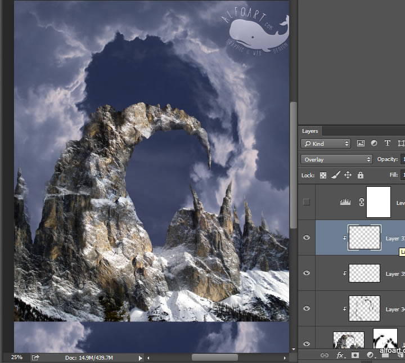Filter layers by adjustment layer icon
The width and height of the screenshot is (405, 363).
(374, 144)
